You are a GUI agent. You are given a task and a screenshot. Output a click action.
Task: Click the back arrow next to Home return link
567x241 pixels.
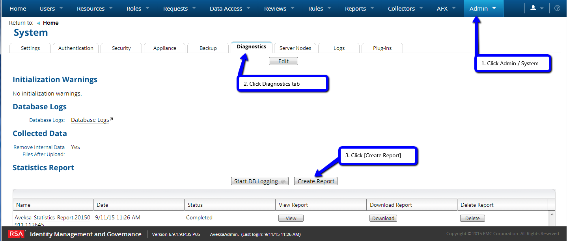point(38,22)
